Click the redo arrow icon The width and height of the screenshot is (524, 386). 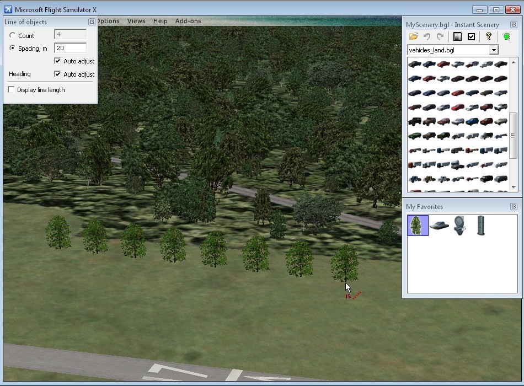[x=440, y=37]
